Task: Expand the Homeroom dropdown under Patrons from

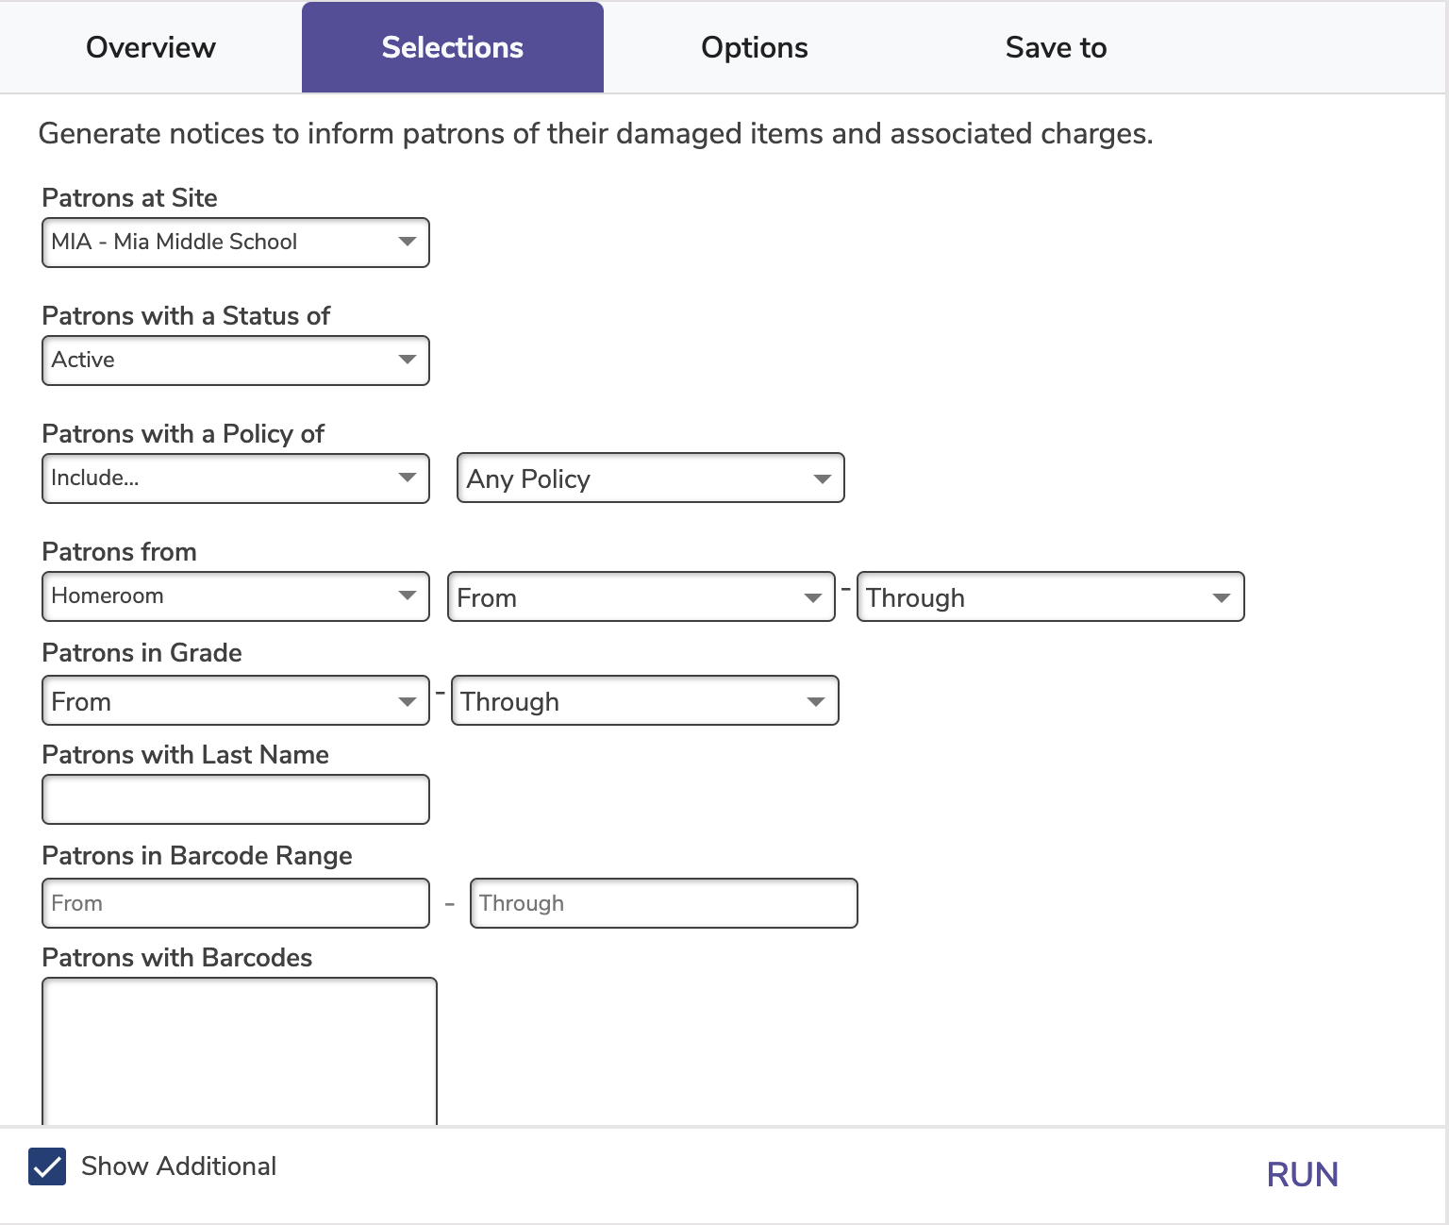Action: 236,596
